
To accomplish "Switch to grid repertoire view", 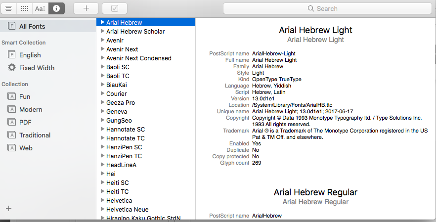I will pos(25,8).
